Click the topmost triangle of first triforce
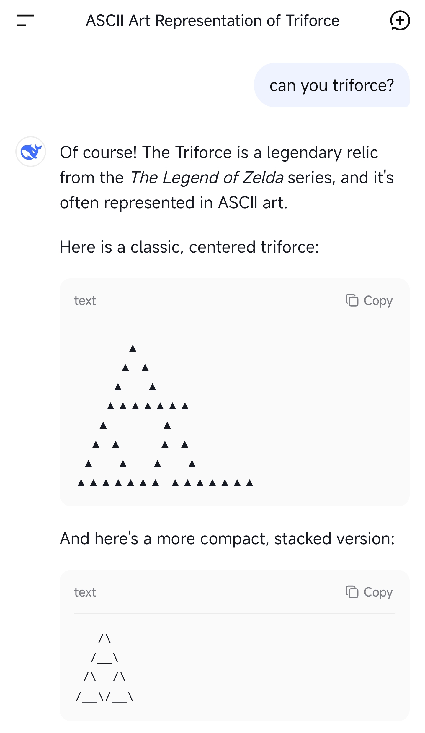This screenshot has width=425, height=733. (133, 349)
